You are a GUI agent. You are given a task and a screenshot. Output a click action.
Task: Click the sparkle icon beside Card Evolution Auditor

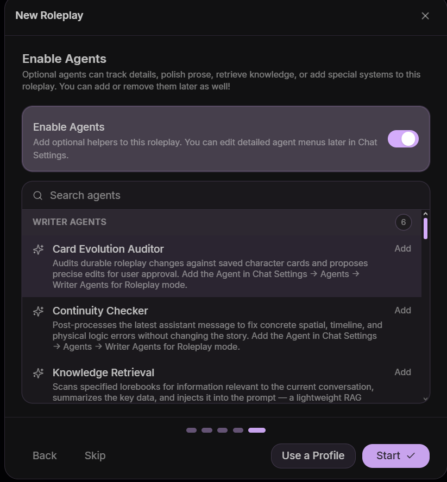[x=38, y=249]
